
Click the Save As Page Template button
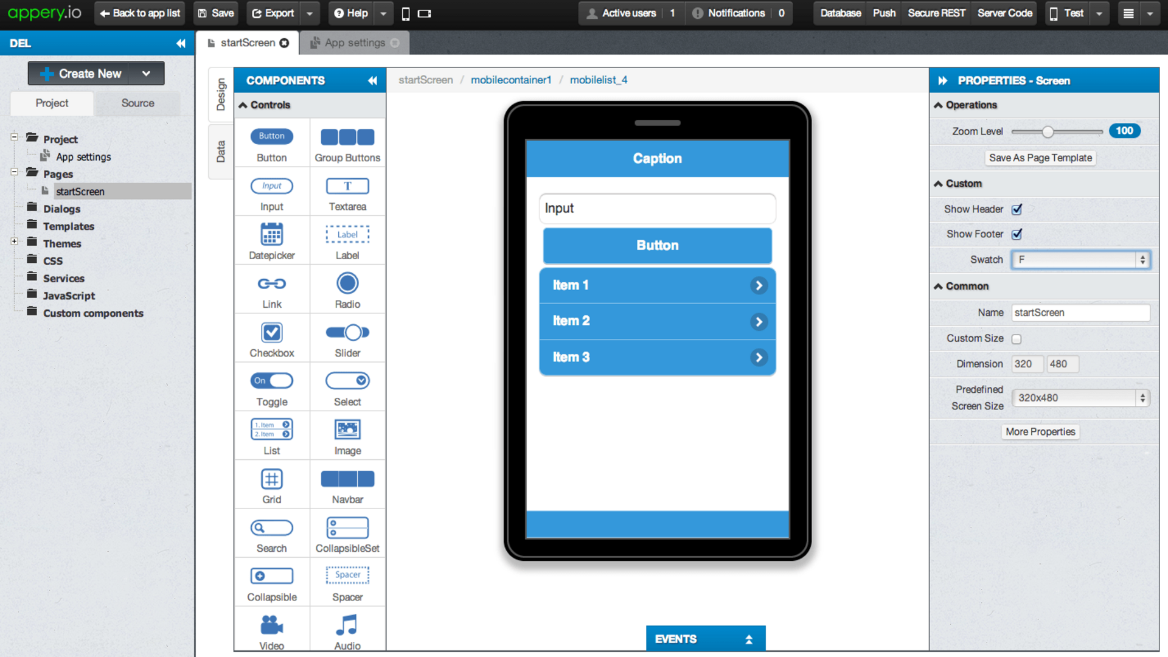(x=1040, y=158)
